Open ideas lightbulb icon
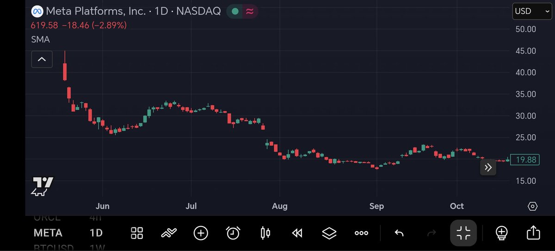 point(501,233)
